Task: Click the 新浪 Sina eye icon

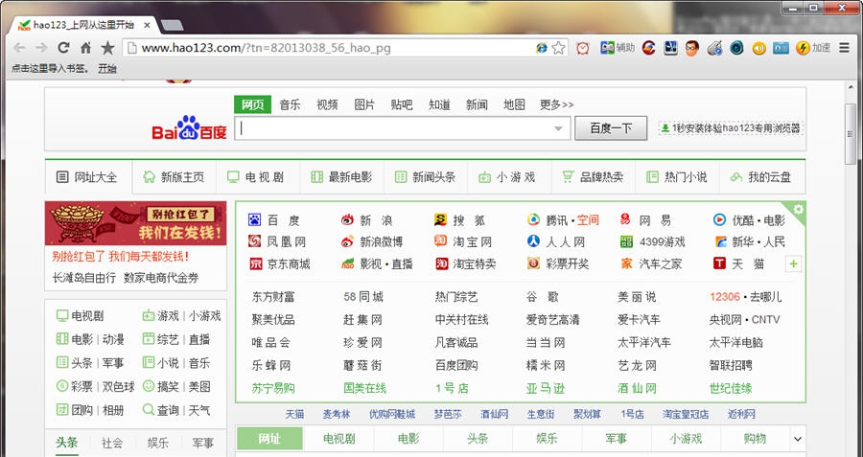Action: [347, 220]
